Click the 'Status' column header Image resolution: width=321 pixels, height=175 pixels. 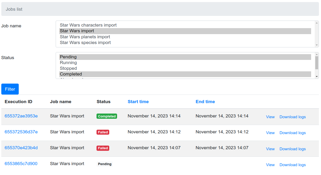click(x=104, y=102)
